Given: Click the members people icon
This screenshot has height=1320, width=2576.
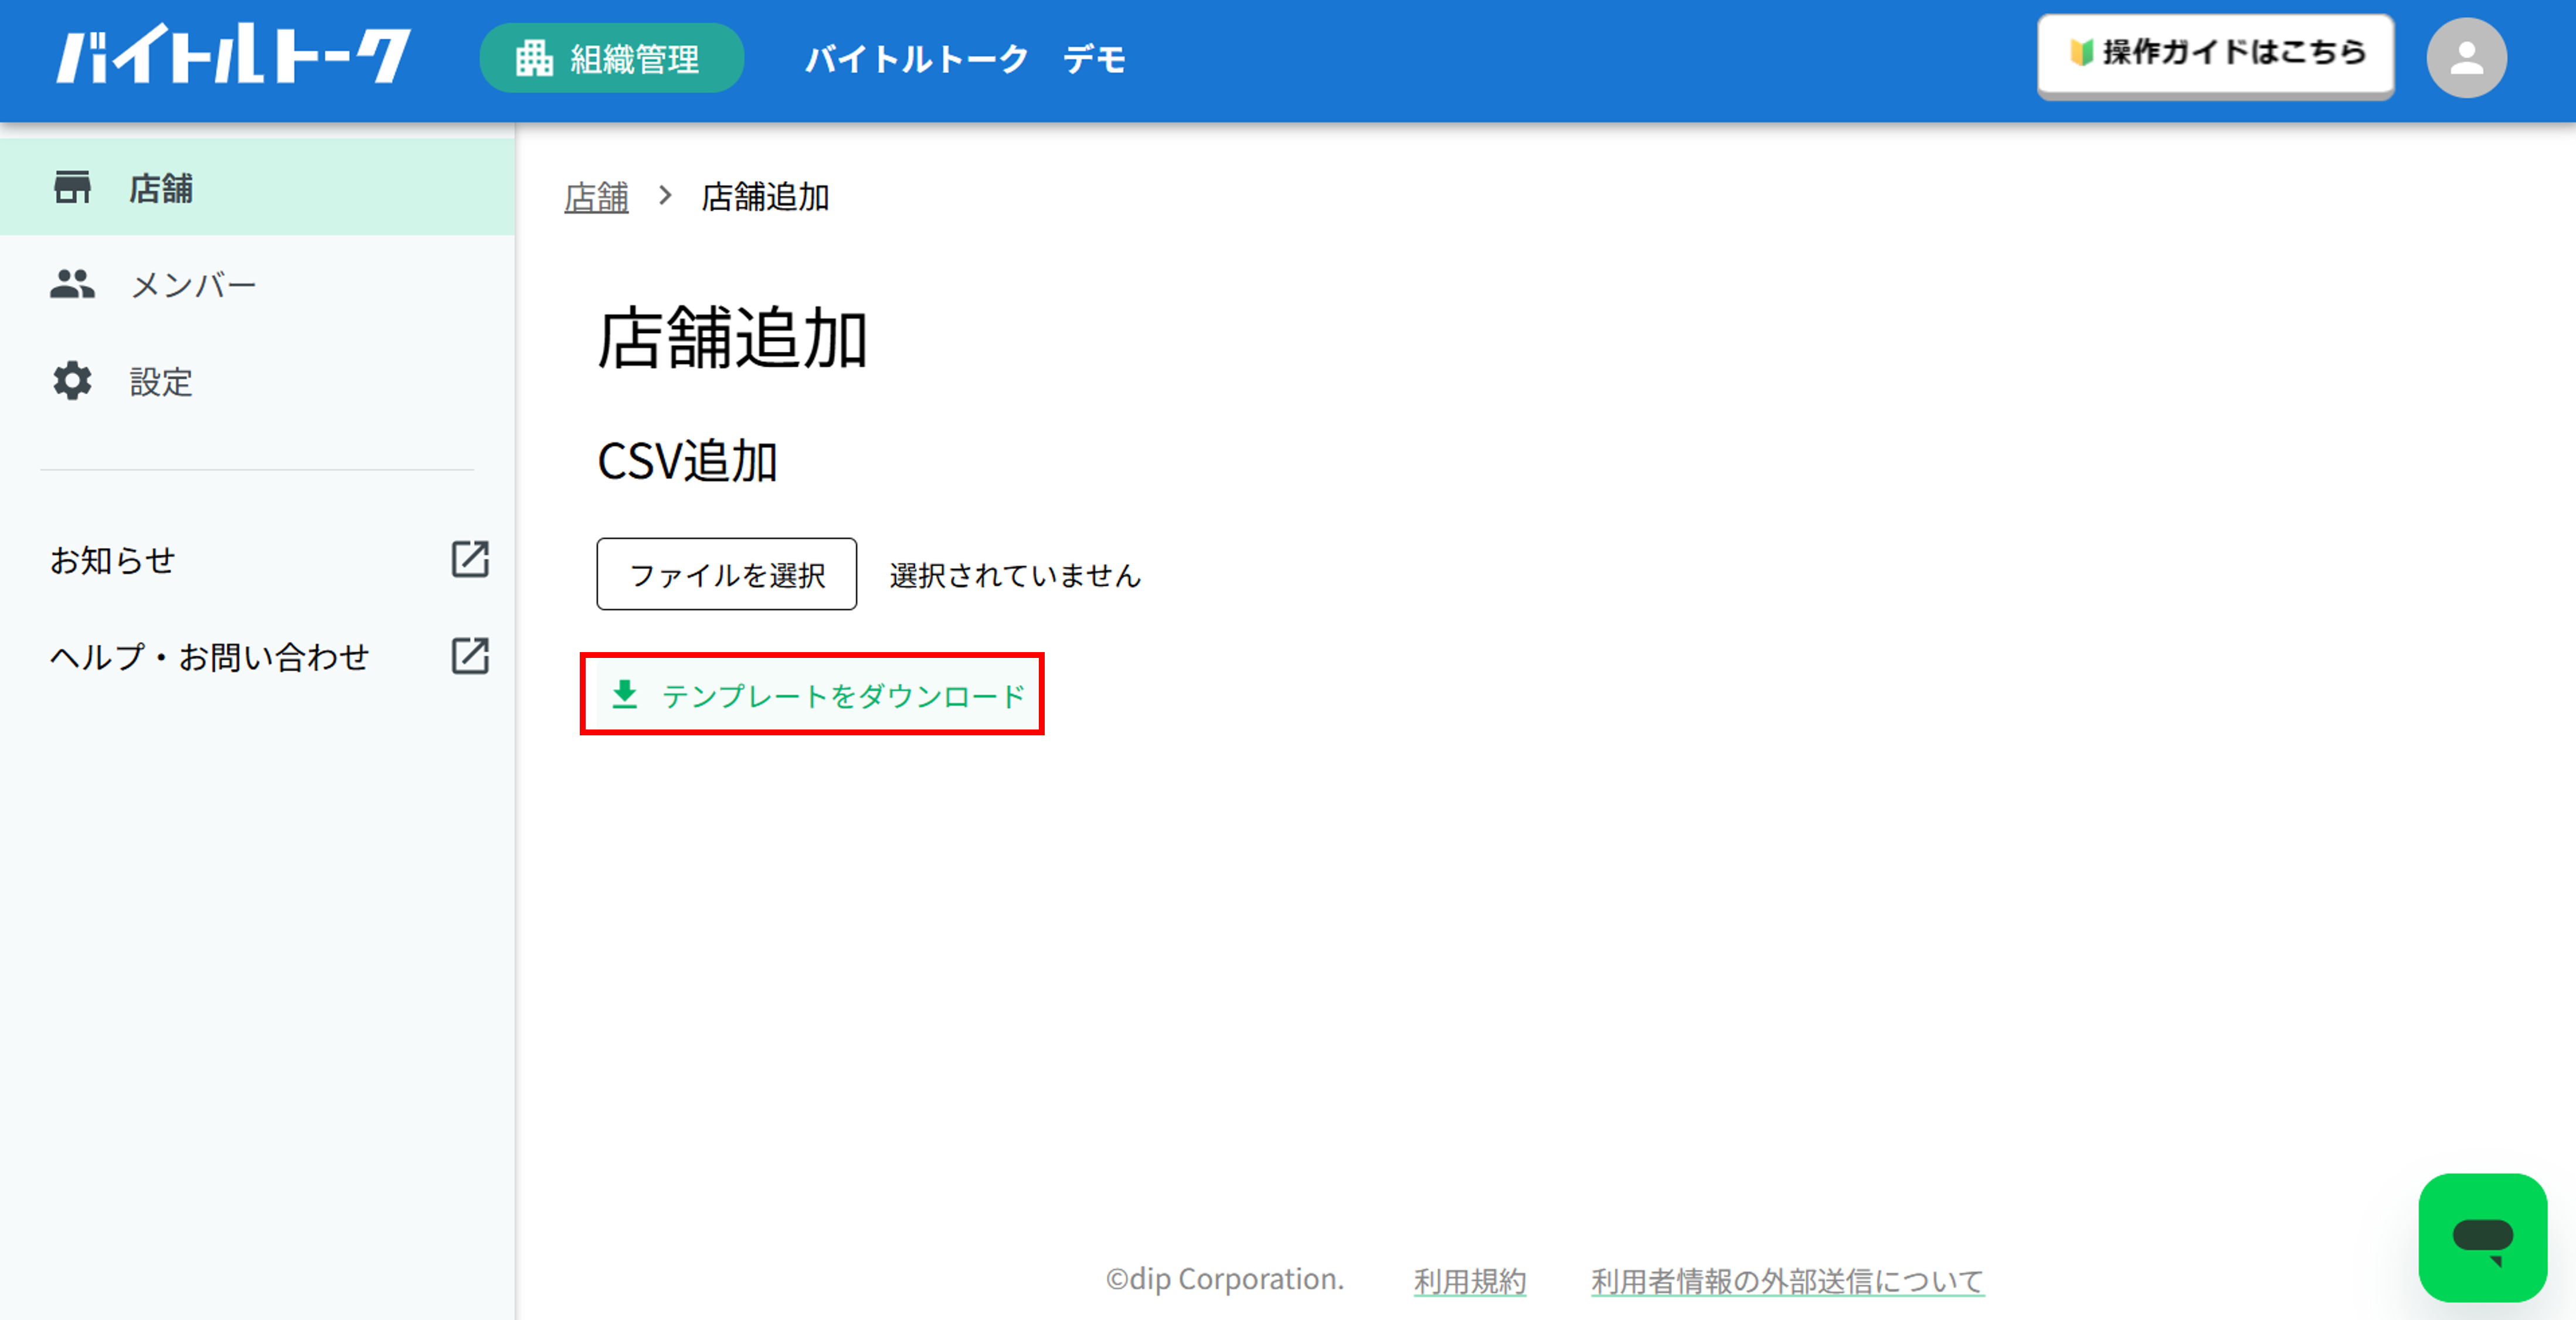Looking at the screenshot, I should pyautogui.click(x=72, y=285).
